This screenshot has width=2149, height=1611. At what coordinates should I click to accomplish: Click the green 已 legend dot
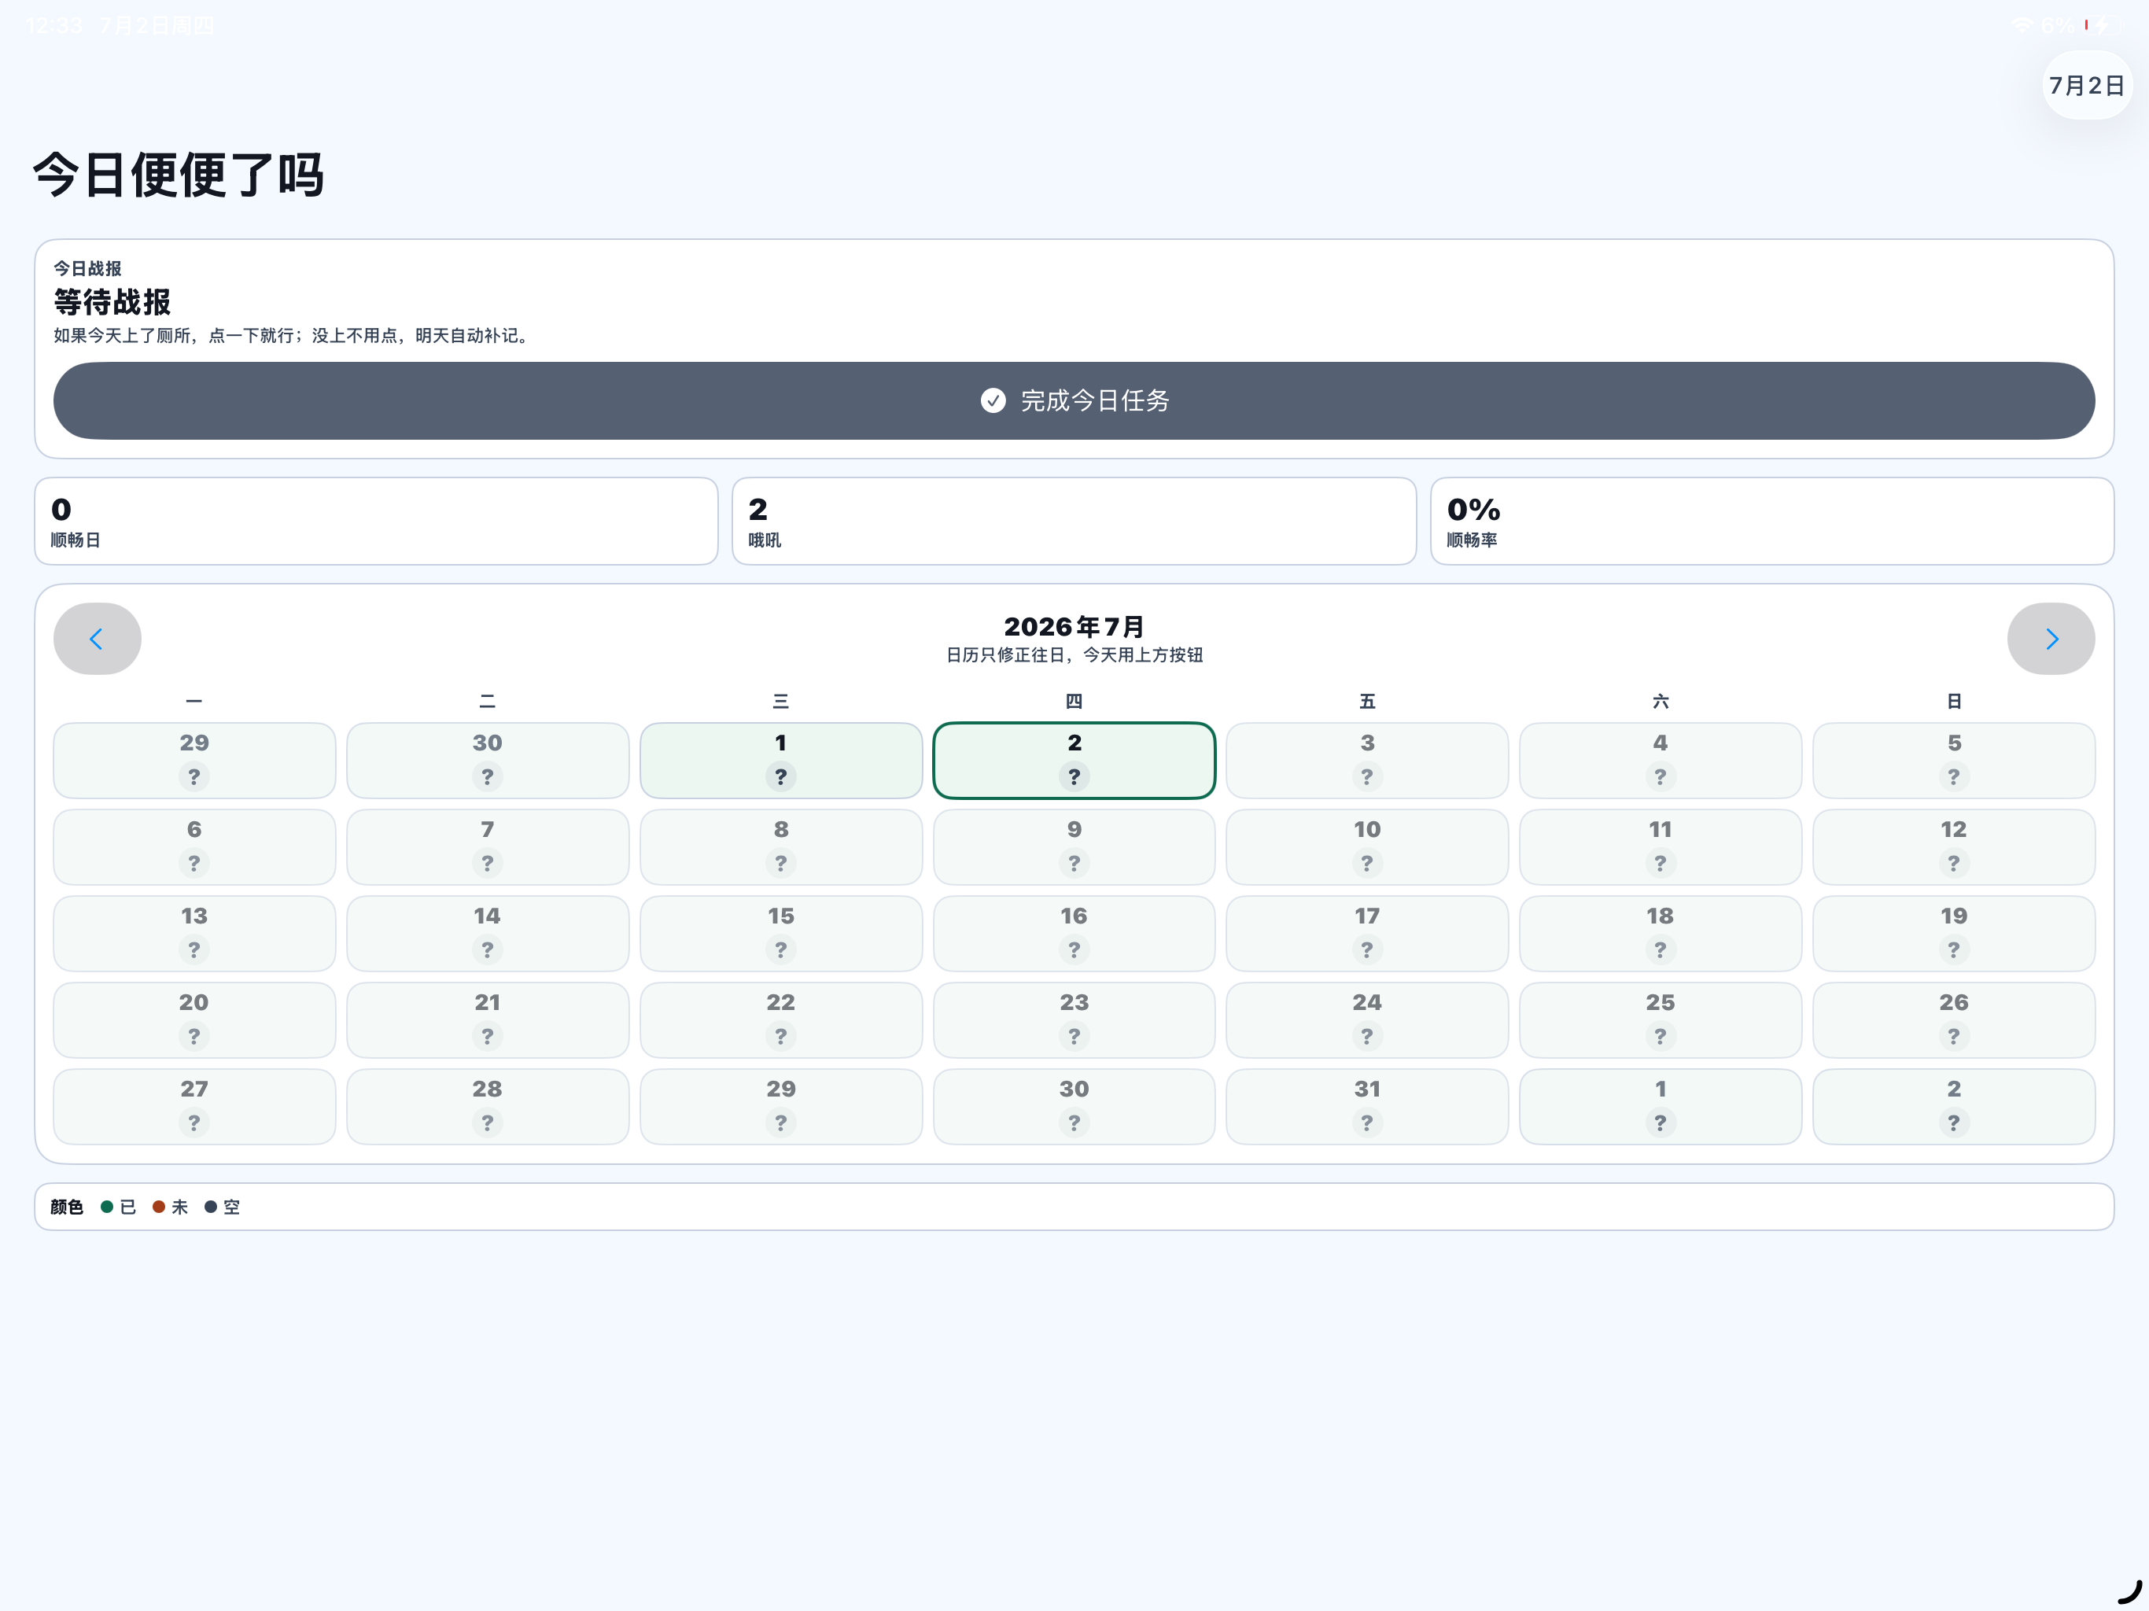pos(107,1207)
